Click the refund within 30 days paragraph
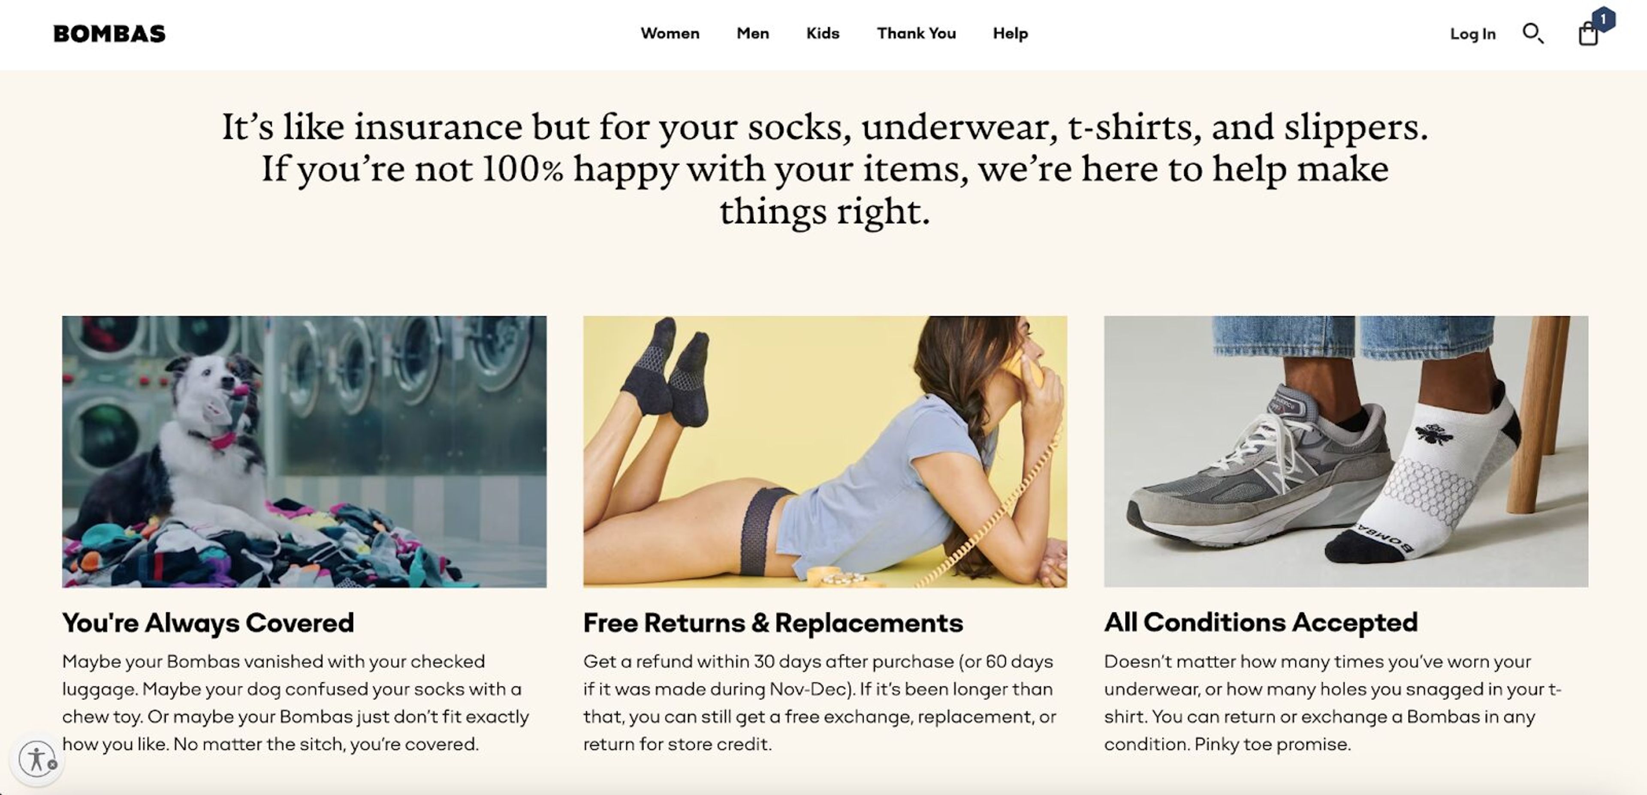This screenshot has height=795, width=1647. coord(820,703)
